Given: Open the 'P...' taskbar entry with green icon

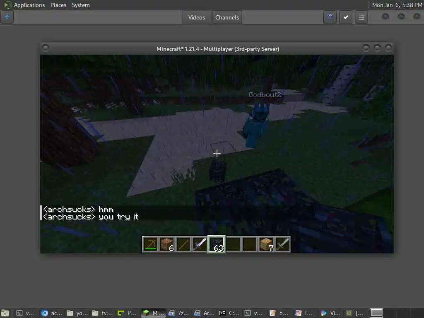Looking at the screenshot, I should coord(128,313).
